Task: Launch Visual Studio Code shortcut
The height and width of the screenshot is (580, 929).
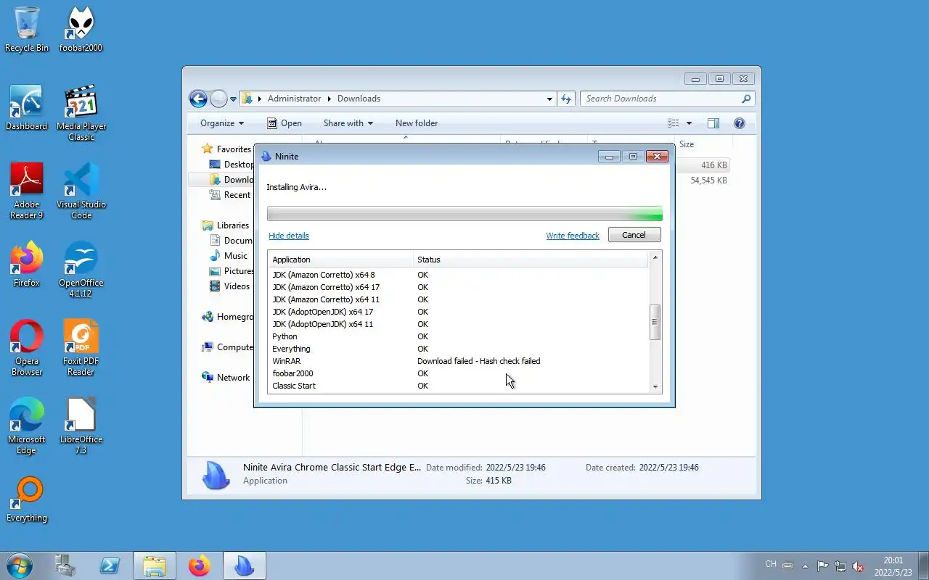Action: [x=81, y=191]
